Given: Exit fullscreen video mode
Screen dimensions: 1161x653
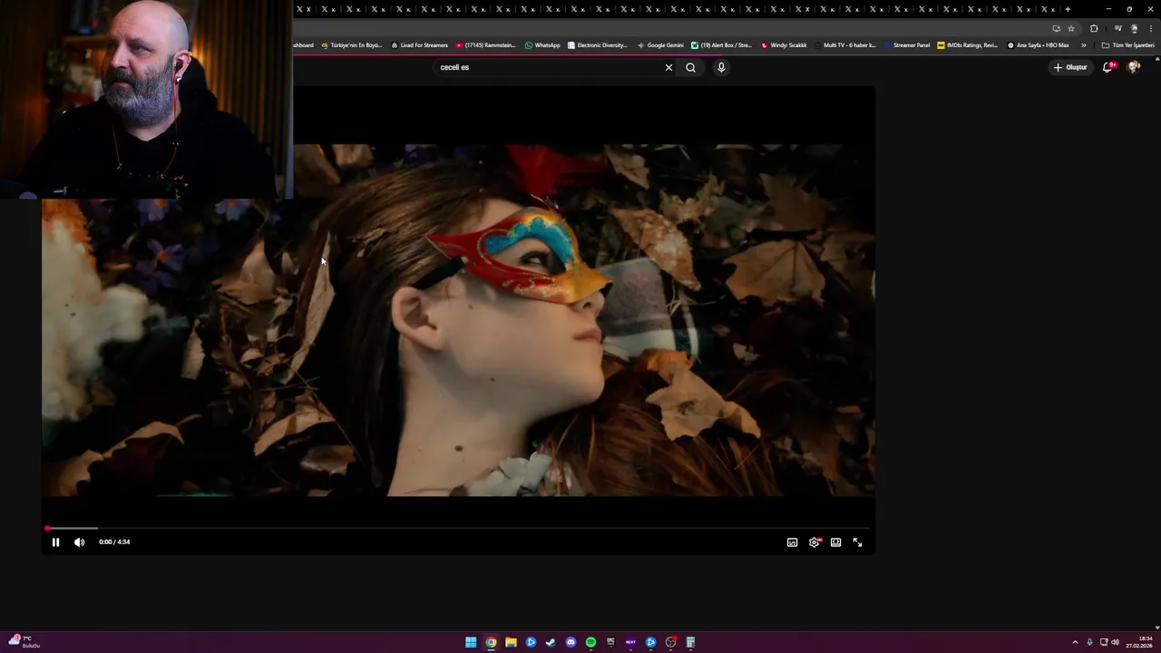Looking at the screenshot, I should pyautogui.click(x=857, y=542).
